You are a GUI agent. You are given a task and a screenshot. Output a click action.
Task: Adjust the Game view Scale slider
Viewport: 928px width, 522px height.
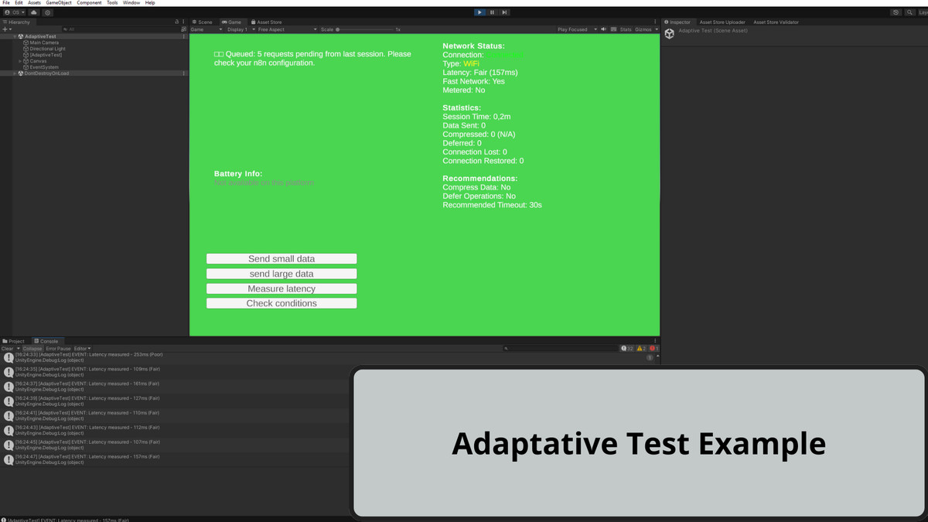(365, 29)
